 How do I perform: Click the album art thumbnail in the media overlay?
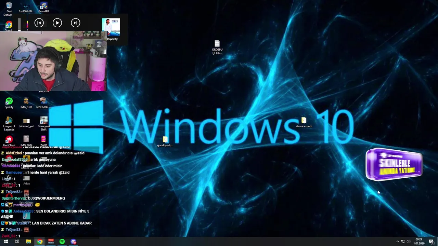click(111, 27)
